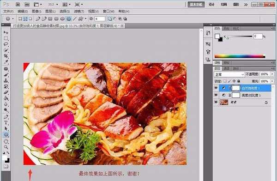Viewport: 277px width, 181px height.
Task: Select the Horizontal Type tool
Action: coord(6,123)
